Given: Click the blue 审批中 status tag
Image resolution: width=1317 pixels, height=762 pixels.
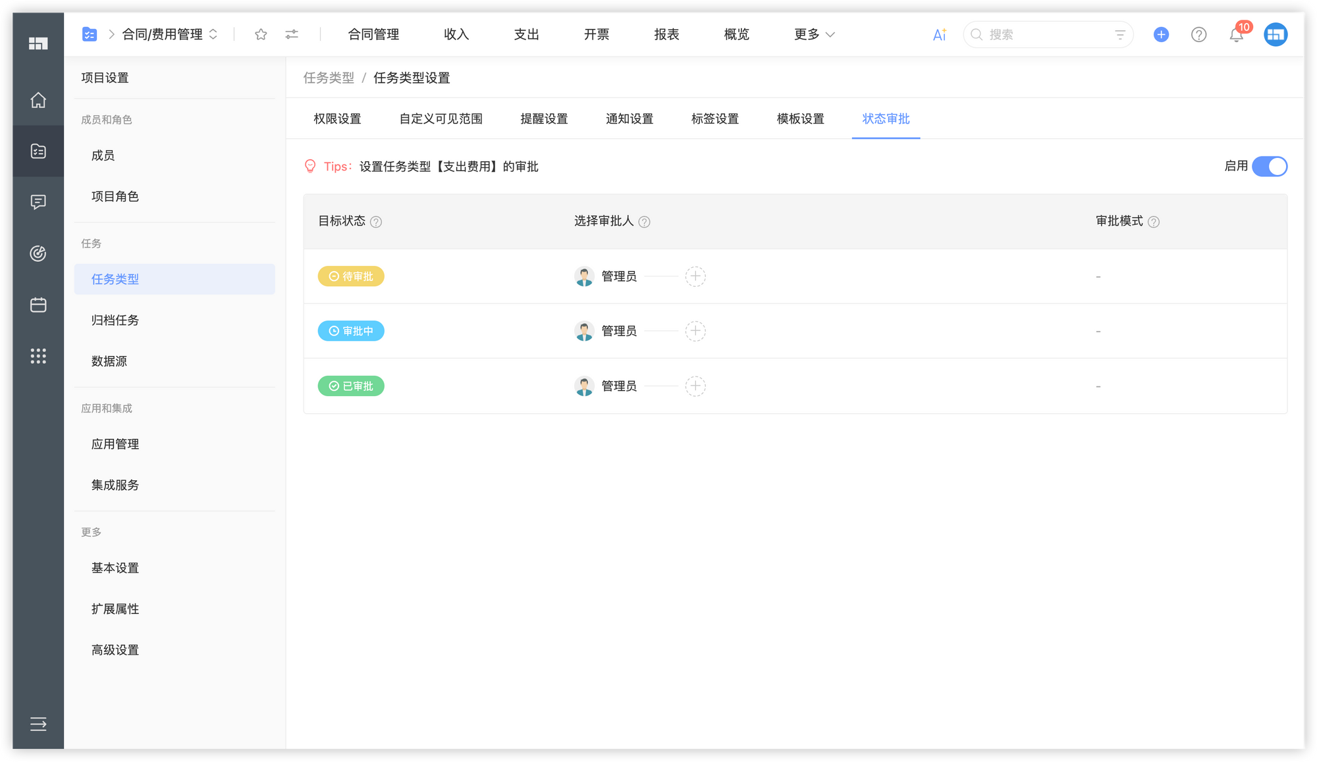Looking at the screenshot, I should point(351,331).
